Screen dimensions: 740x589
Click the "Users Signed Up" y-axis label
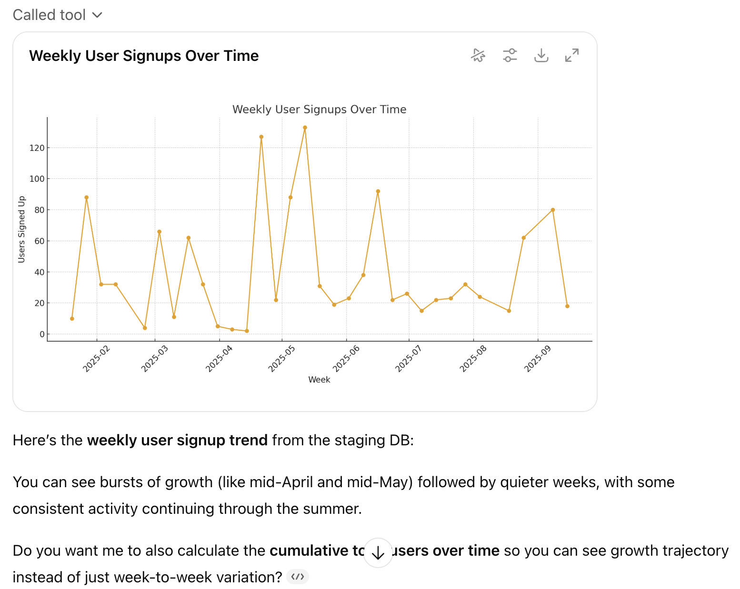pyautogui.click(x=21, y=229)
